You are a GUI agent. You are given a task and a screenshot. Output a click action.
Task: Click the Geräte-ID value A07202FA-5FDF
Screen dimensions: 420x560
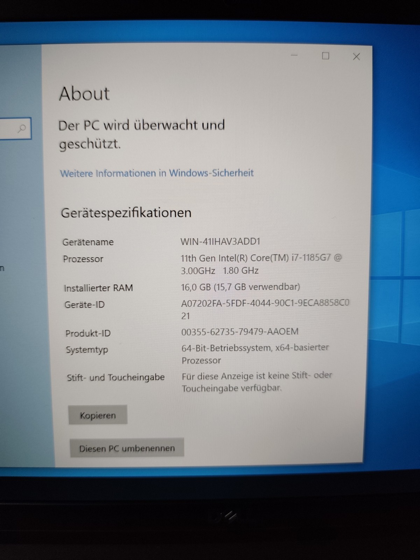click(x=265, y=309)
